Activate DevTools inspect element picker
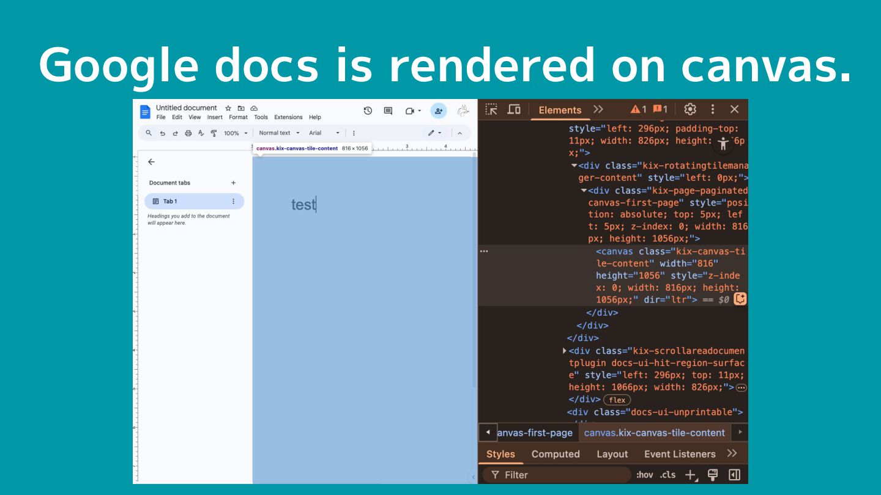This screenshot has height=495, width=881. 491,109
